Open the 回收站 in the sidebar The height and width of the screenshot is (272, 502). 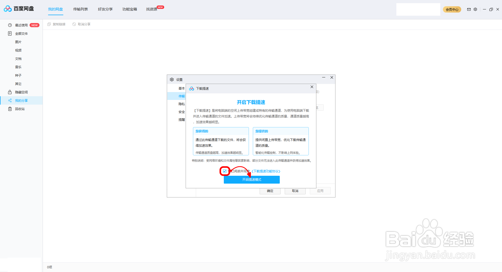tap(19, 109)
